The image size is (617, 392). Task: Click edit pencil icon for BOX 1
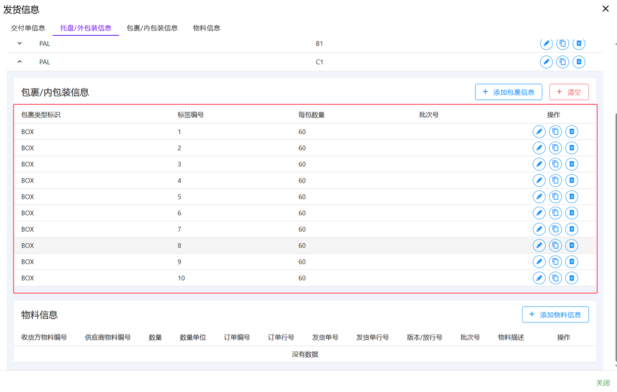539,132
